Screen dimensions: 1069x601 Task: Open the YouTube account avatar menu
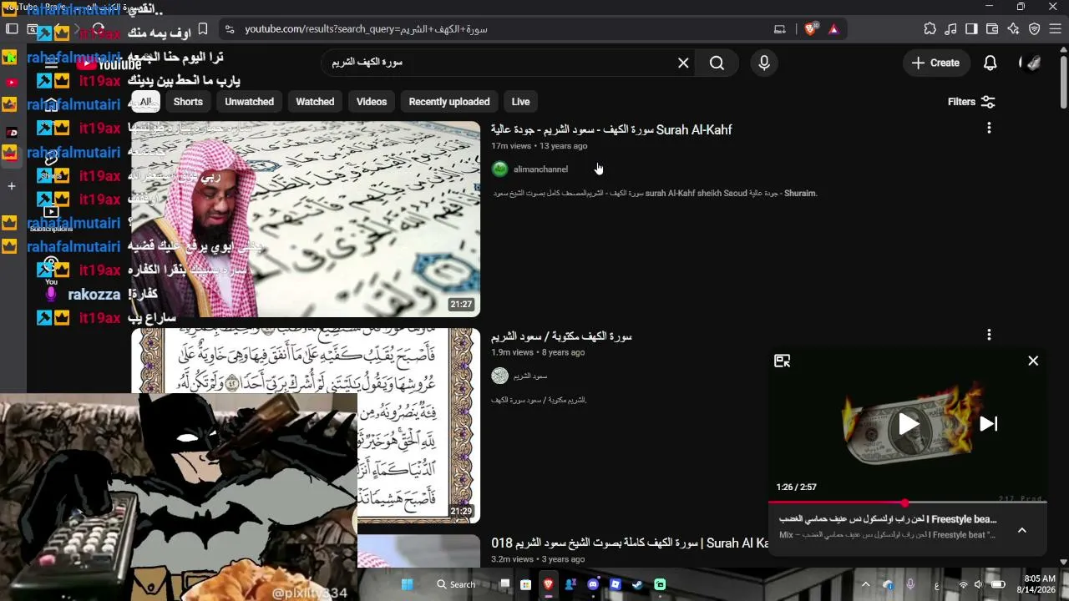point(1031,63)
